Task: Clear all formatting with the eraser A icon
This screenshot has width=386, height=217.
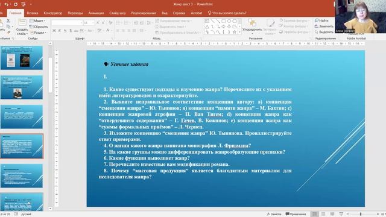Action: click(x=110, y=23)
